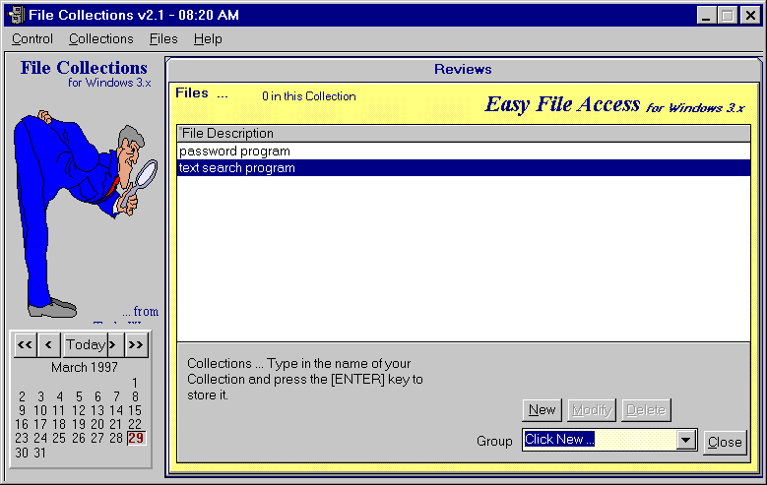Click the File Description column header

click(227, 133)
